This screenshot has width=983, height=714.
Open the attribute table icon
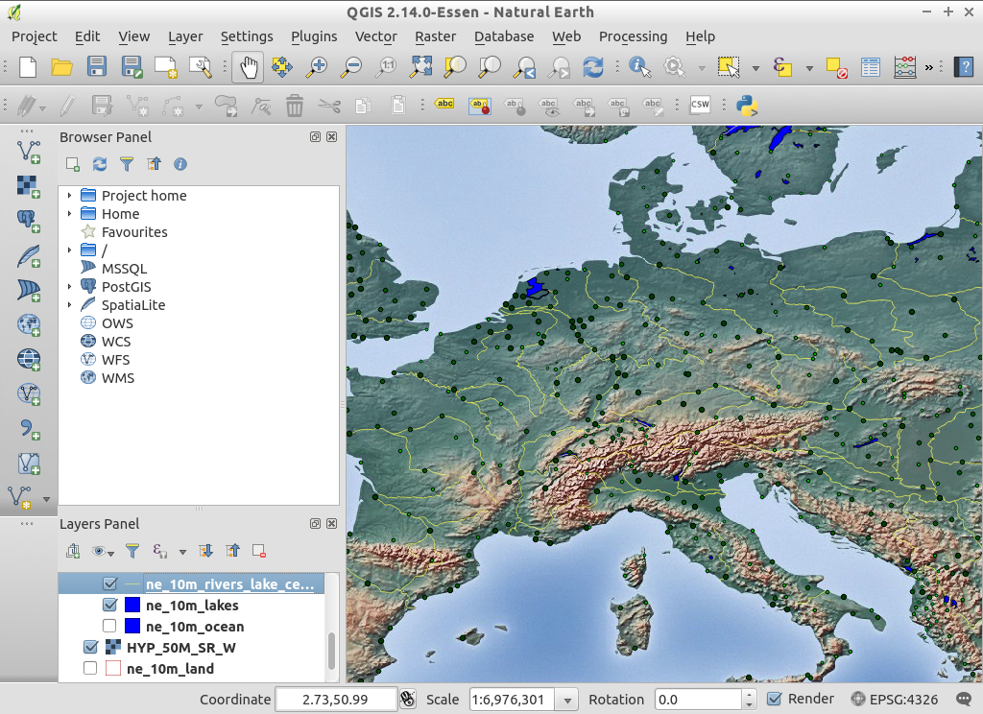(x=871, y=66)
